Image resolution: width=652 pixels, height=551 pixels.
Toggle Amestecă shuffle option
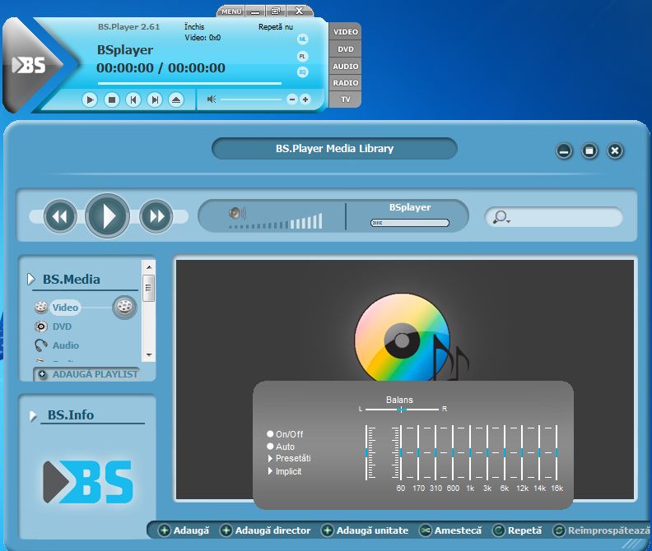coord(450,530)
